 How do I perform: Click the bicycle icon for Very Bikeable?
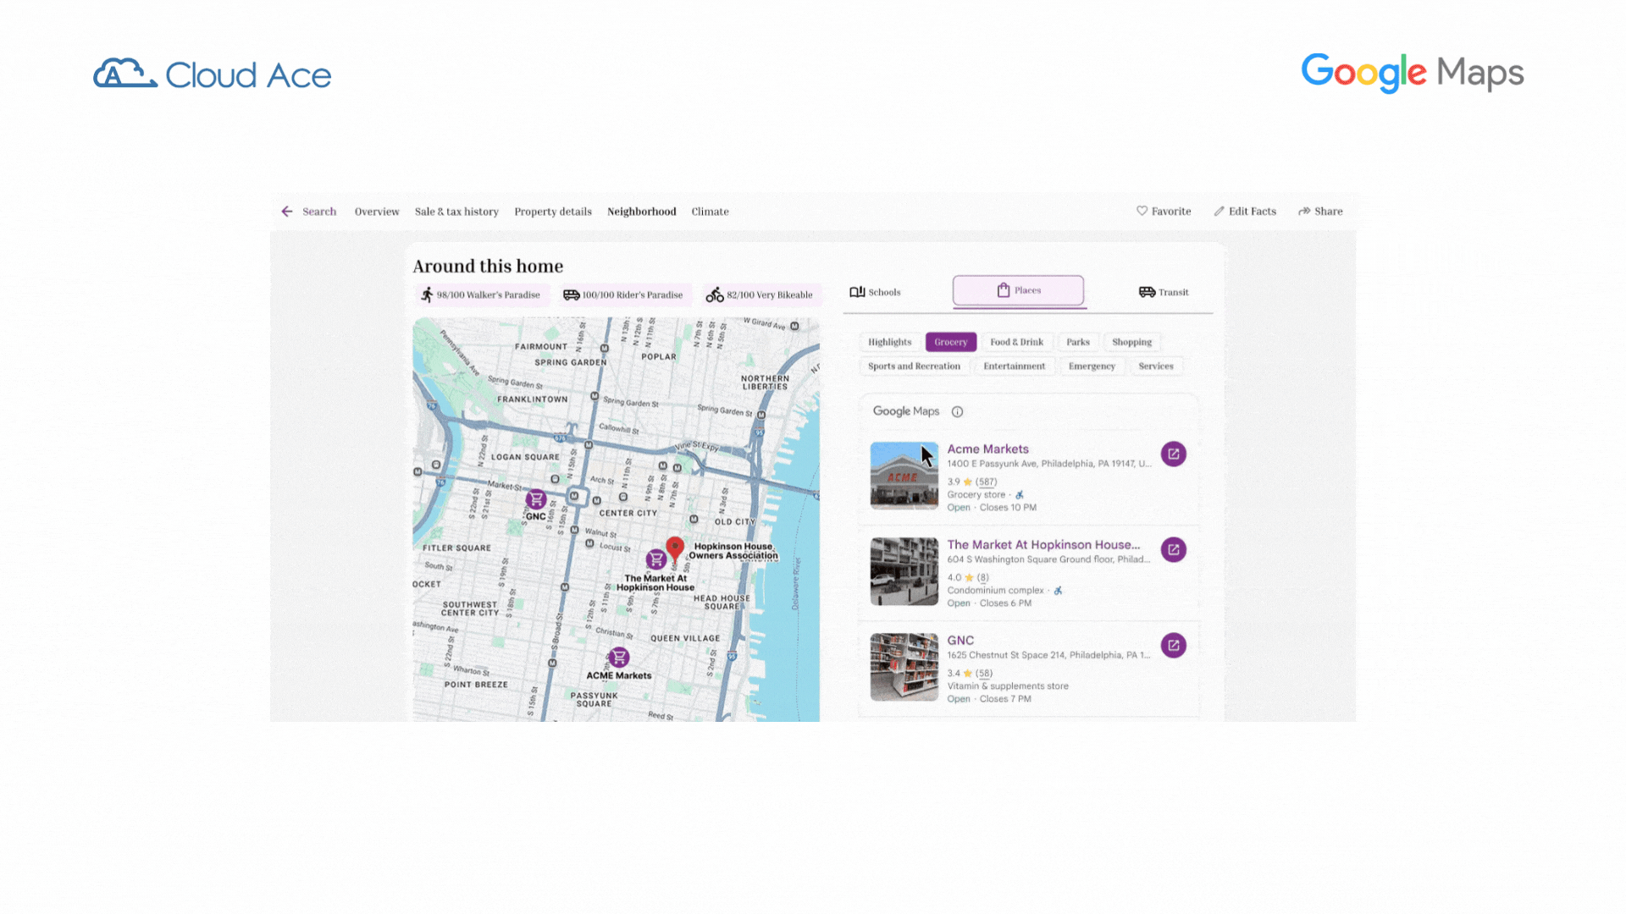tap(715, 295)
